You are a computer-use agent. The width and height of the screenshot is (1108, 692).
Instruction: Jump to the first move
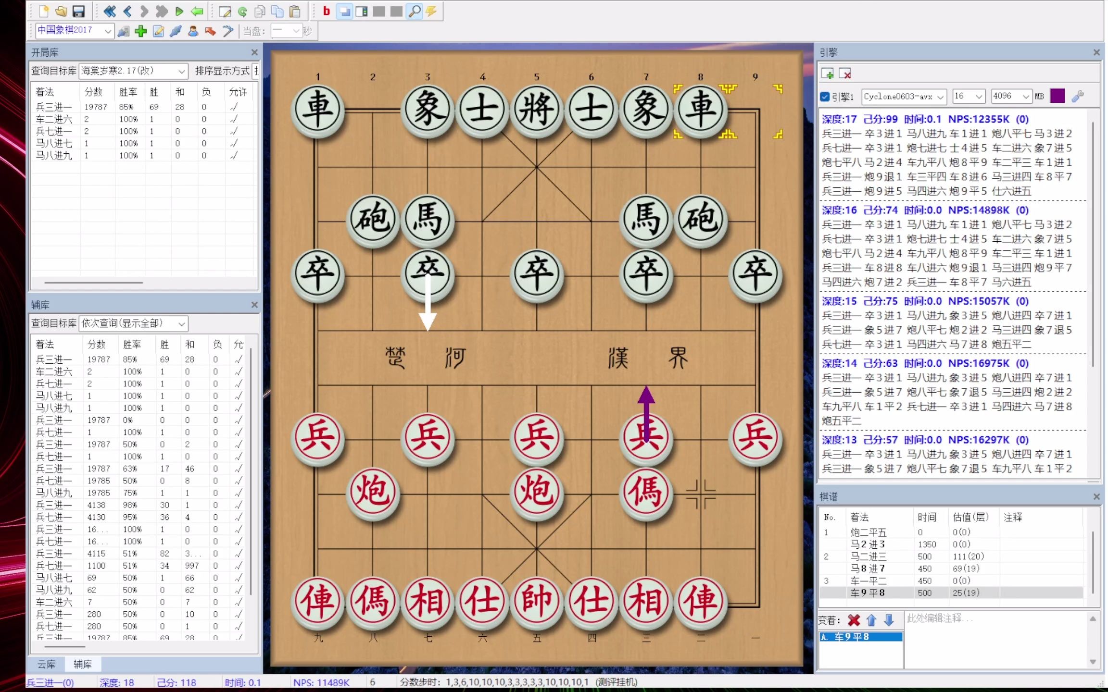point(109,11)
